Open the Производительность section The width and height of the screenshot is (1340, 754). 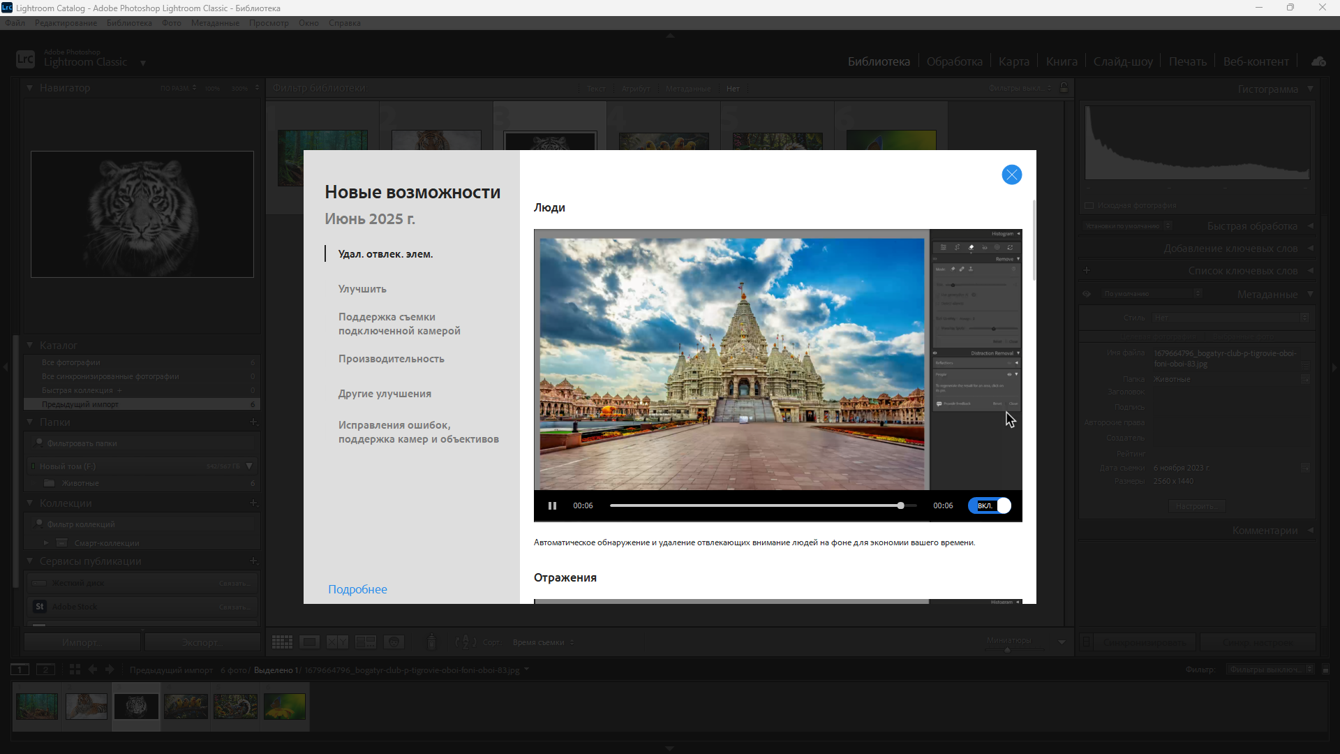click(391, 359)
